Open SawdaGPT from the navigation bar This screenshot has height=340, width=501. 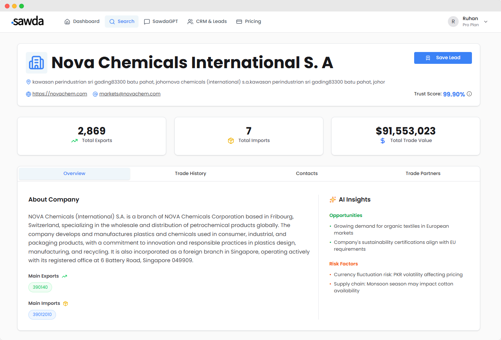click(161, 22)
